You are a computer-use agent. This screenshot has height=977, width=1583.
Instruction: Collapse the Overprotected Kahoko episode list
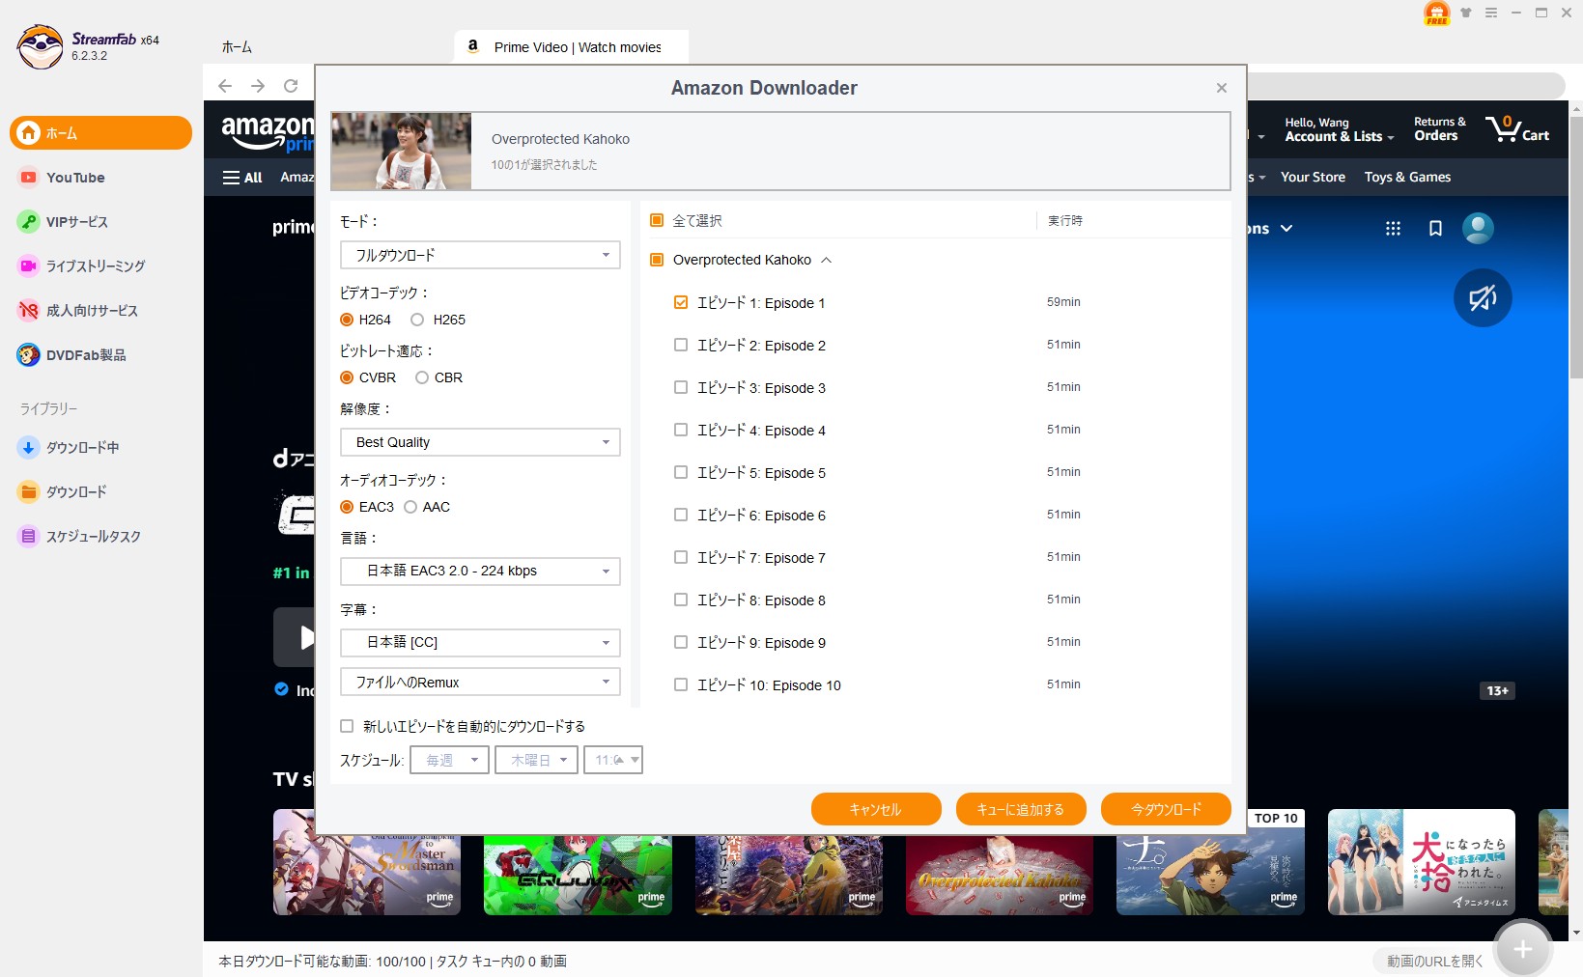pyautogui.click(x=826, y=260)
